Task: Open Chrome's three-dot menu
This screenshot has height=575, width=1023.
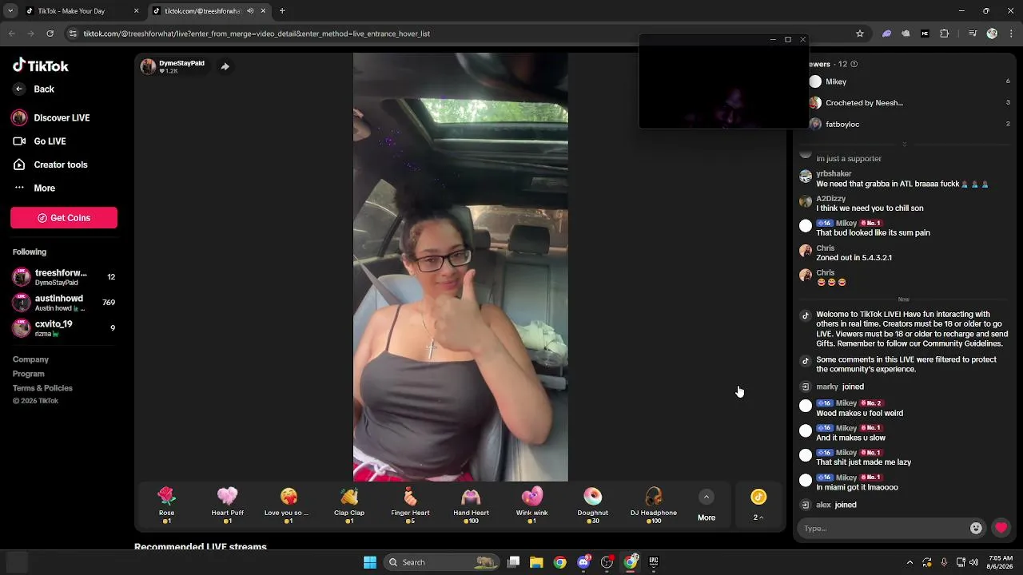Action: pos(1010,34)
